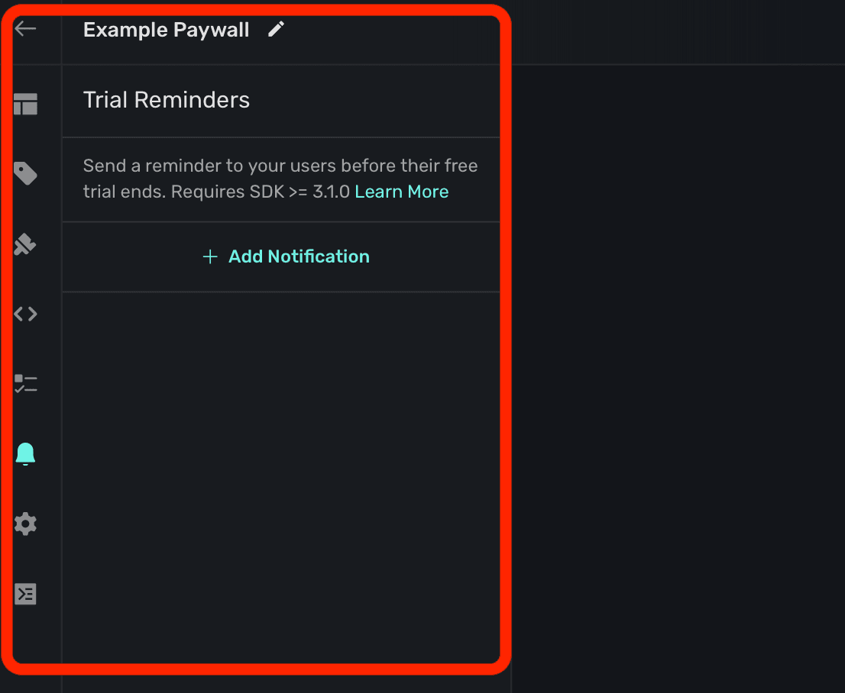Viewport: 845px width, 693px height.
Task: Click the Example Paywall title
Action: [x=166, y=30]
